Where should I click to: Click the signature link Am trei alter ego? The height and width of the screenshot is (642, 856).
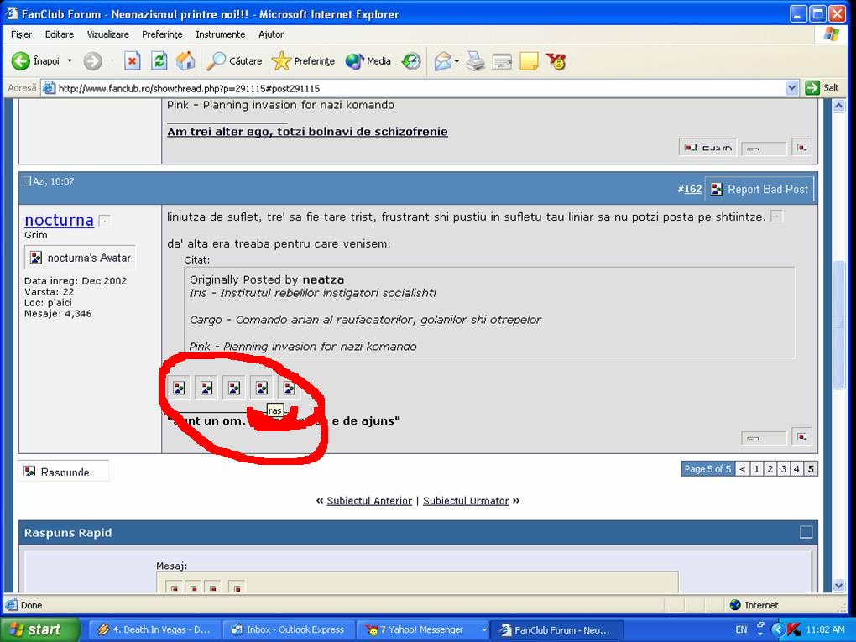pos(307,132)
